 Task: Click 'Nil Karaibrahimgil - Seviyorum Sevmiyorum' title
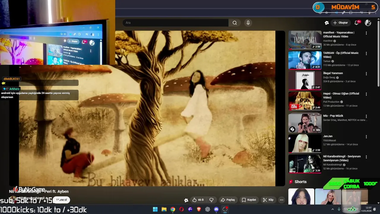(342, 158)
